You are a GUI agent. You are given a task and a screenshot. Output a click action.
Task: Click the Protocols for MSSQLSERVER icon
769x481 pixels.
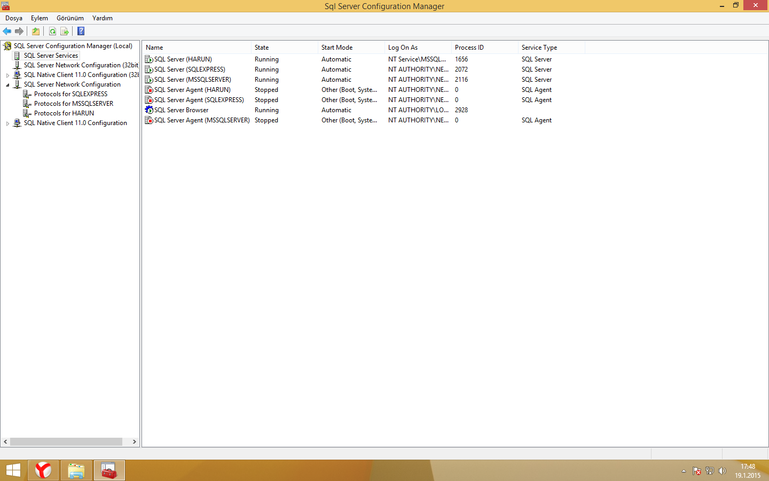click(x=27, y=104)
